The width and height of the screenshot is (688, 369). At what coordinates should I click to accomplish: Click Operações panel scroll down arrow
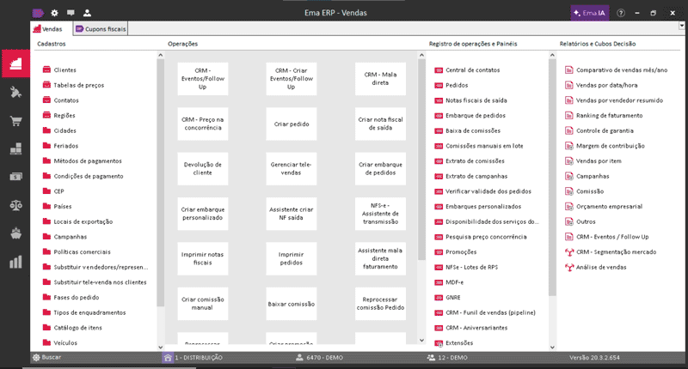pos(421,340)
